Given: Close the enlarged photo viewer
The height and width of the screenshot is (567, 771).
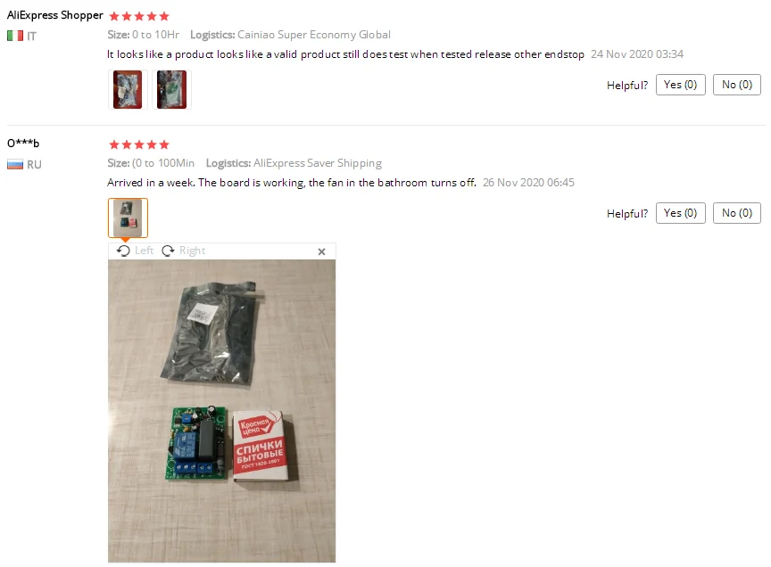Looking at the screenshot, I should [321, 251].
